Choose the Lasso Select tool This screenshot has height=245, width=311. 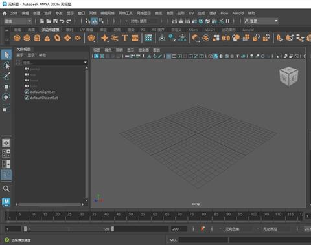pos(6,65)
